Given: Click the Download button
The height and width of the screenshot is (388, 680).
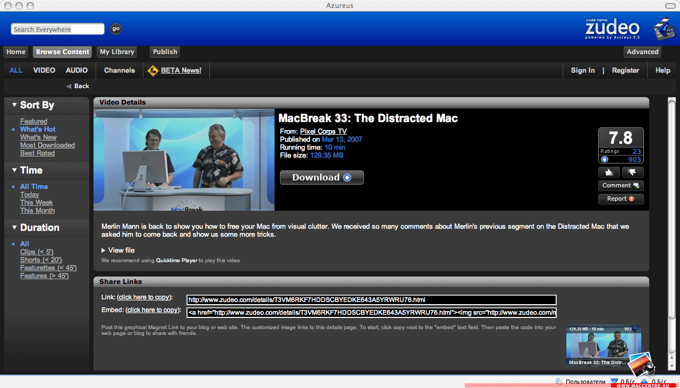Looking at the screenshot, I should [322, 177].
